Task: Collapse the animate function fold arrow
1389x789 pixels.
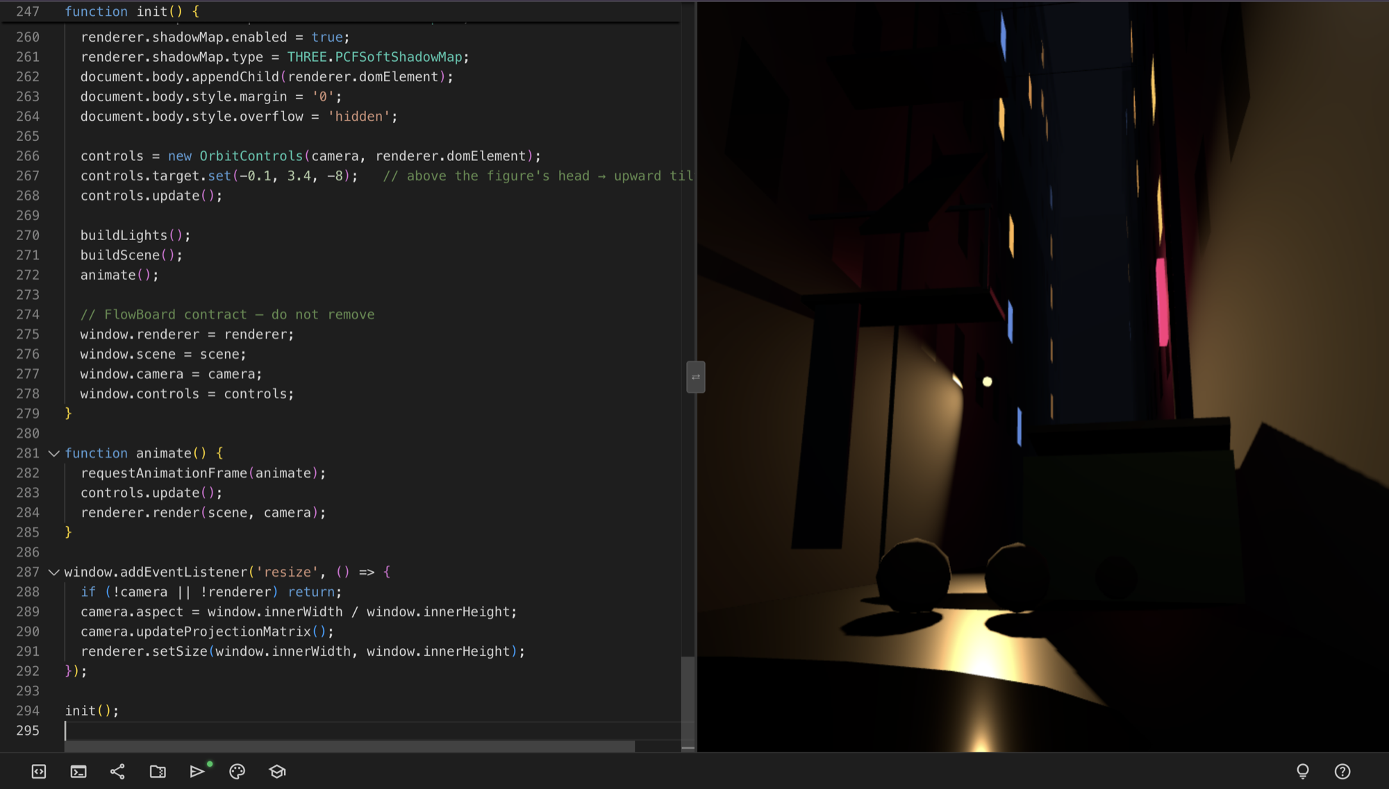Action: [53, 453]
